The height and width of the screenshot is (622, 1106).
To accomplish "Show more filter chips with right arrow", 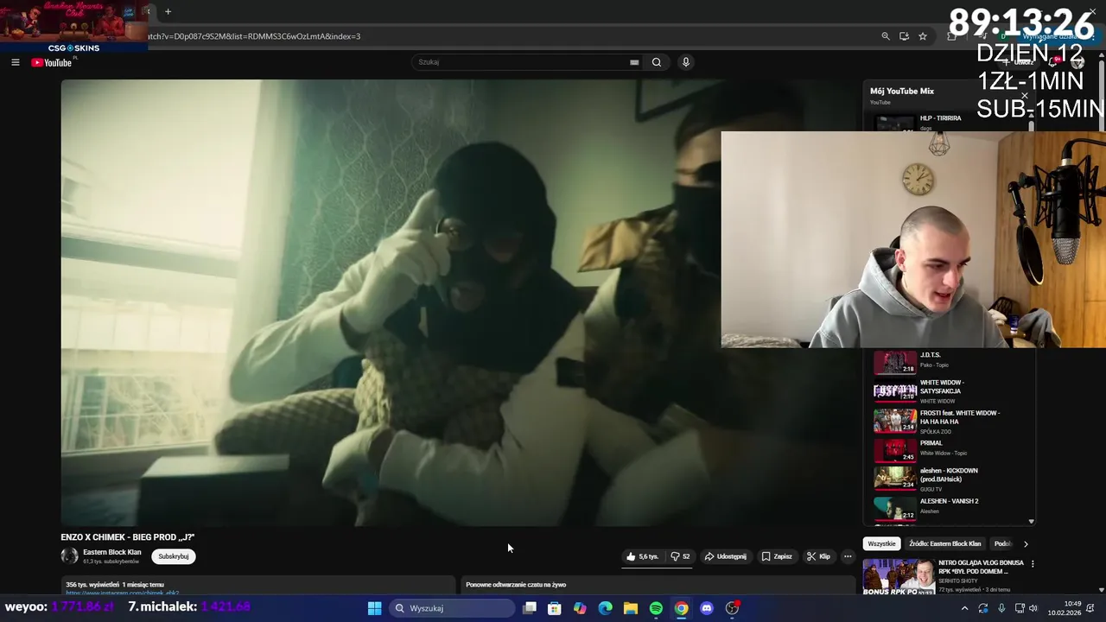I will tap(1026, 543).
